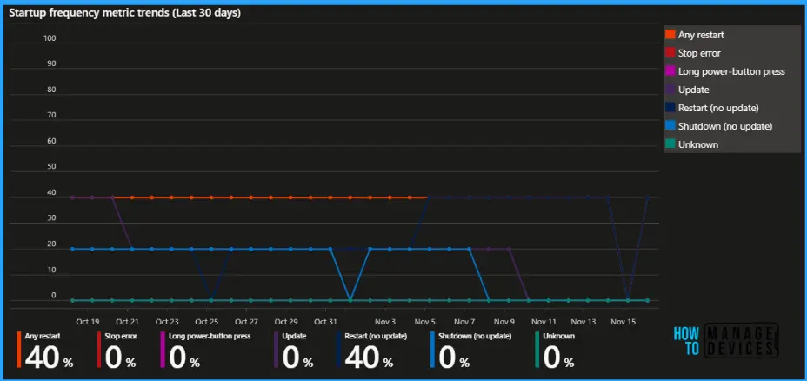
Task: Click the Nov 7 axis label
Action: pos(464,322)
